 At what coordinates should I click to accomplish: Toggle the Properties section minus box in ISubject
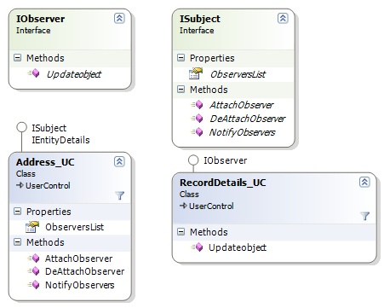click(x=181, y=58)
